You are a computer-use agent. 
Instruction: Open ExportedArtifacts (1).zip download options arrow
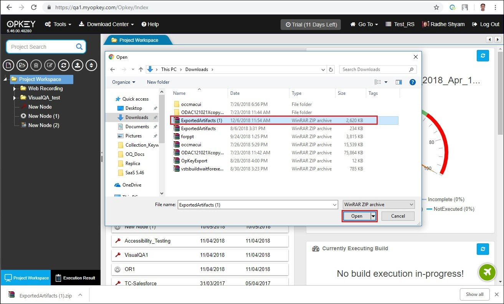click(x=80, y=295)
